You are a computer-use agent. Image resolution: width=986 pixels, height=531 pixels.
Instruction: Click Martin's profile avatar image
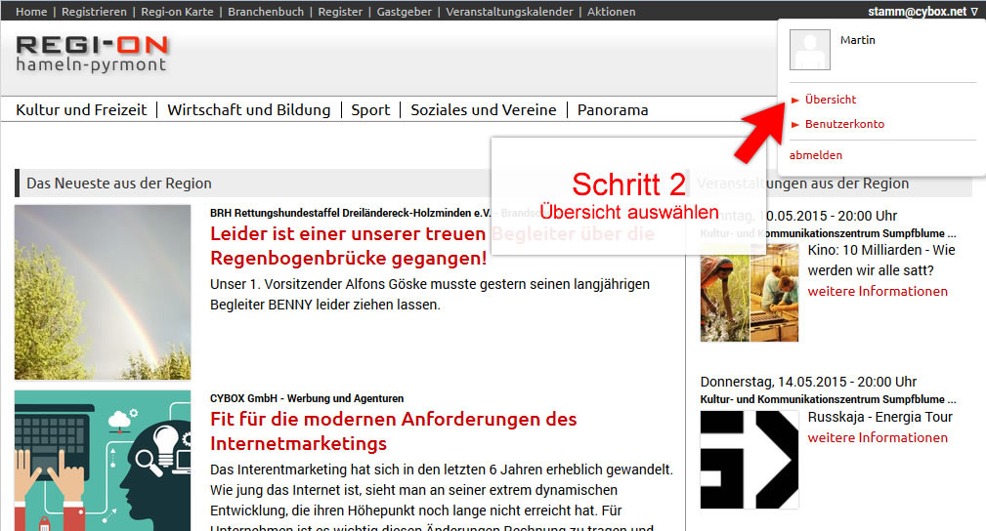point(809,50)
